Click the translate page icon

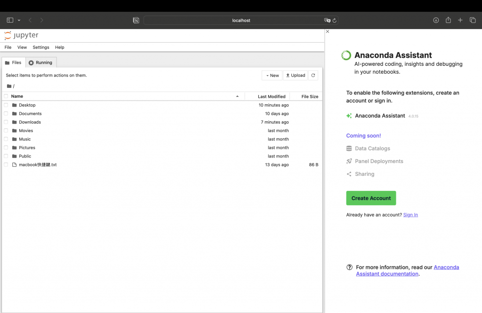(327, 20)
